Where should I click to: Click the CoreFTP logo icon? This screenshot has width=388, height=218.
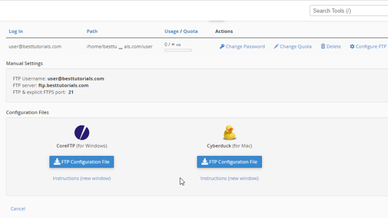coord(81,133)
